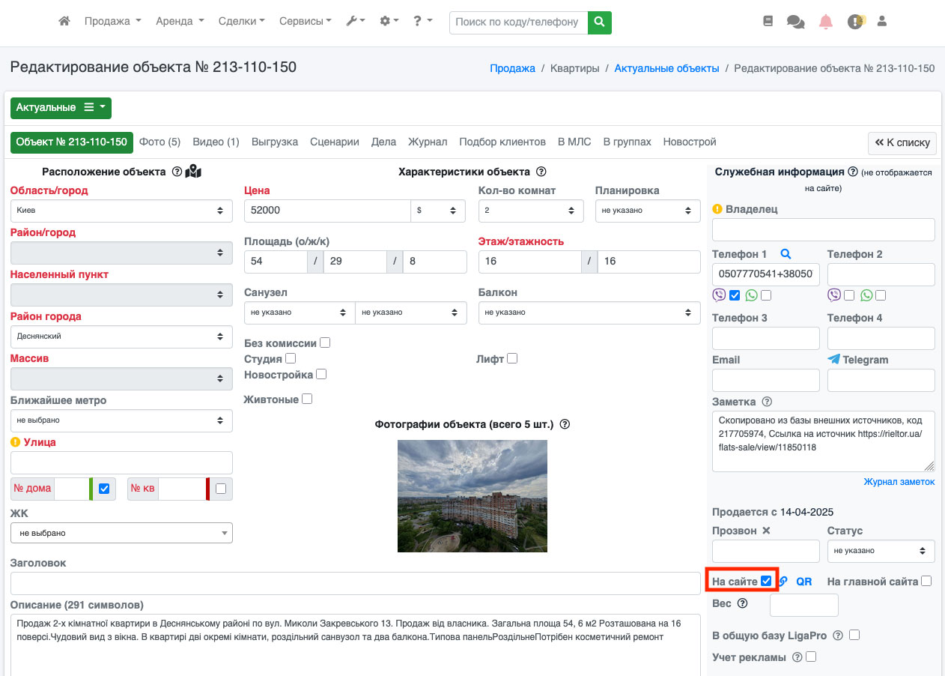The width and height of the screenshot is (945, 676).
Task: Click the green search magnifier button
Action: pyautogui.click(x=599, y=22)
